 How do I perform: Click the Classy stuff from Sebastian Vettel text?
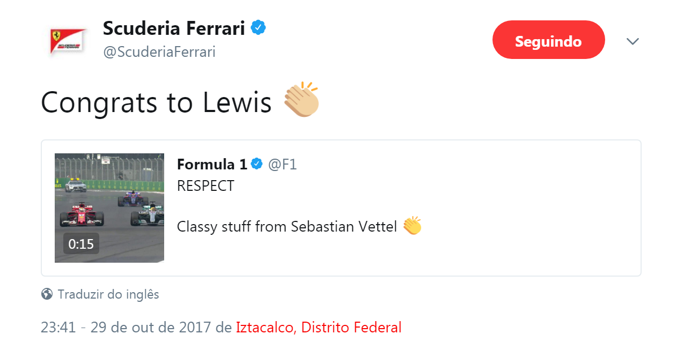tap(287, 227)
